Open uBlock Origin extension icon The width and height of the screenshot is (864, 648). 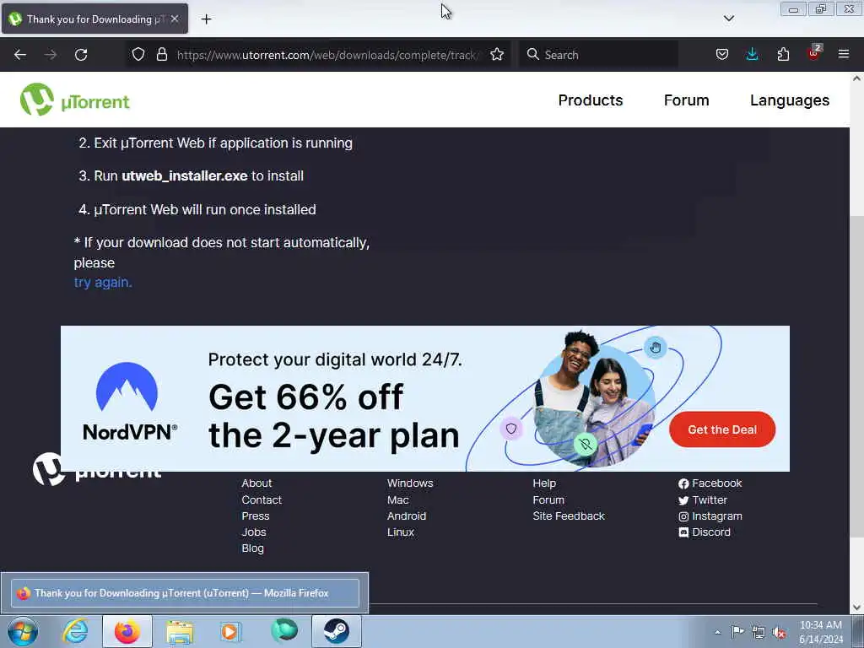814,53
